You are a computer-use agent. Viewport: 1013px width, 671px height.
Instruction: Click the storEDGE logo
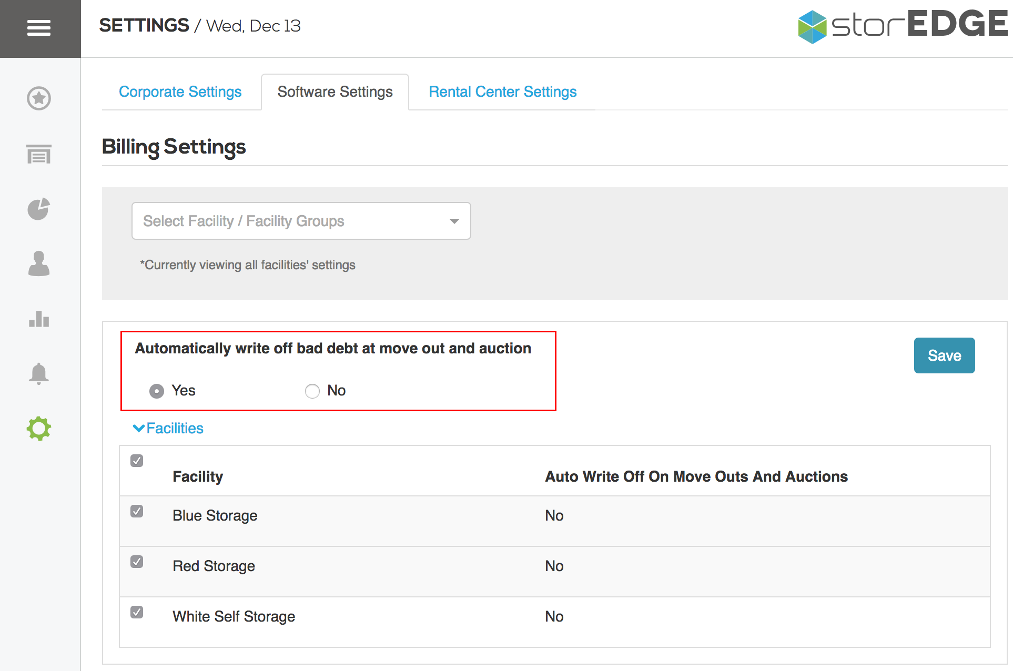[x=901, y=25]
